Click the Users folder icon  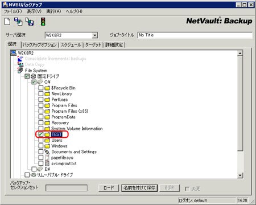pos(47,140)
